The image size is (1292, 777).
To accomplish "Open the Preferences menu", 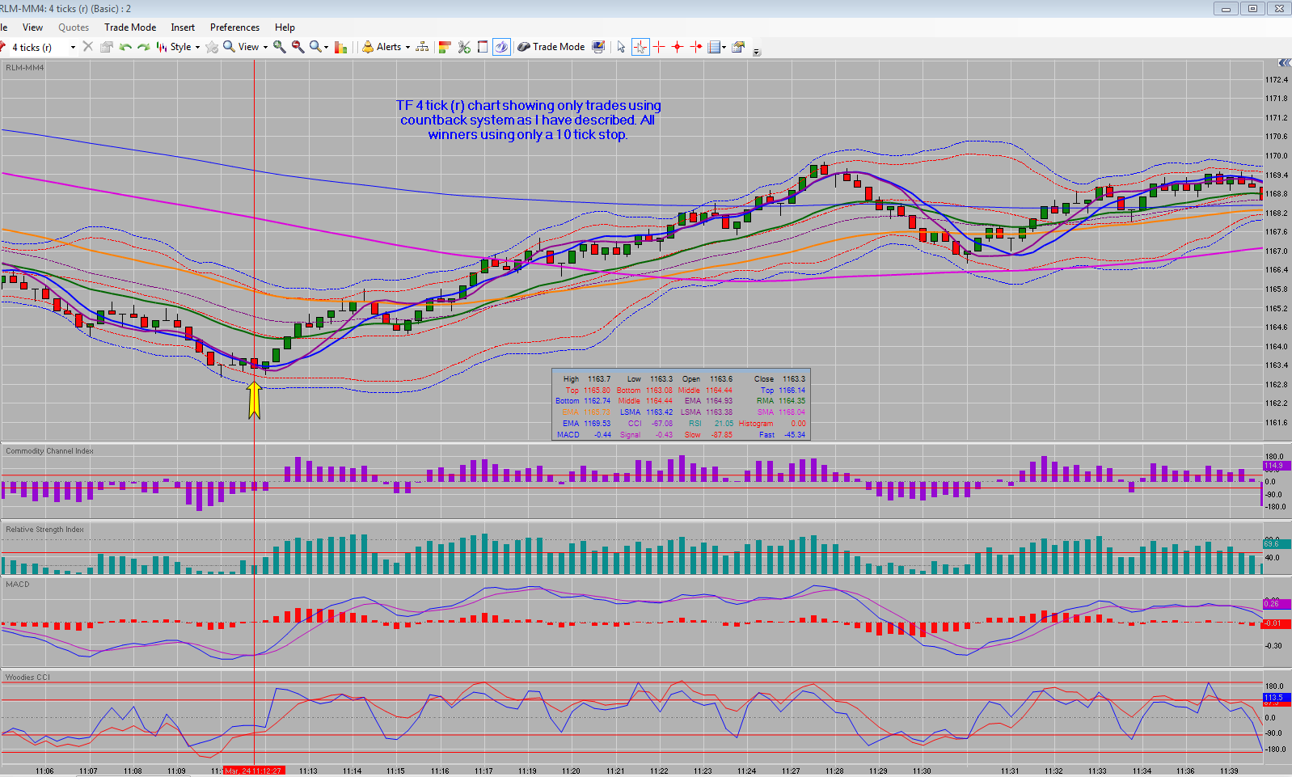I will [234, 27].
